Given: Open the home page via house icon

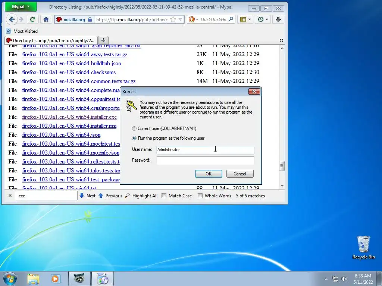Looking at the screenshot, I should point(46,19).
